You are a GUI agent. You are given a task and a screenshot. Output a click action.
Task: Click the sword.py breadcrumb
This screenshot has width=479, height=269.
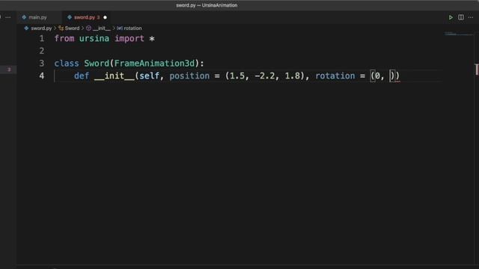(x=41, y=28)
